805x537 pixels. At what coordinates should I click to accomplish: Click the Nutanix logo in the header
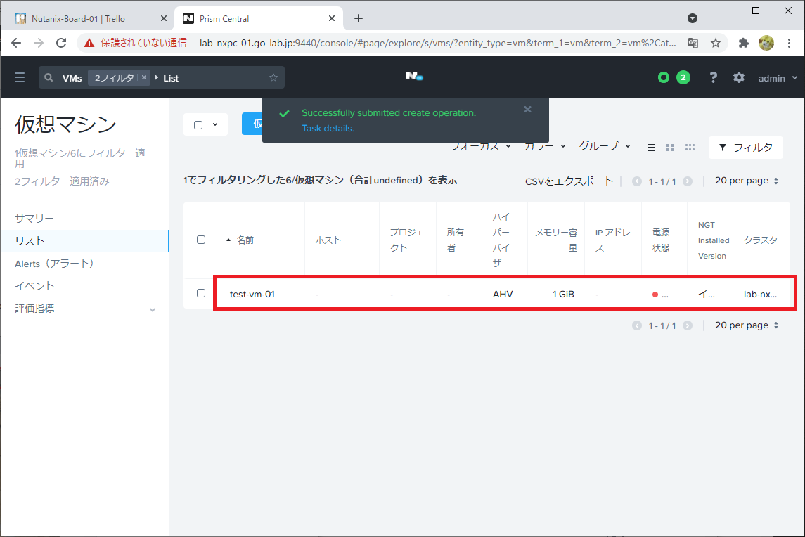413,77
